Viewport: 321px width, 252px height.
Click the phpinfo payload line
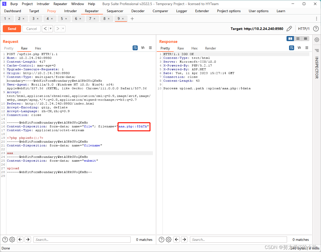pos(25,138)
